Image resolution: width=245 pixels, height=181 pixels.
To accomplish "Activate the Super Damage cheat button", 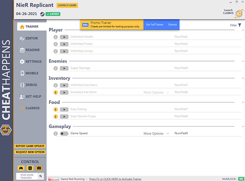I will point(64,68).
